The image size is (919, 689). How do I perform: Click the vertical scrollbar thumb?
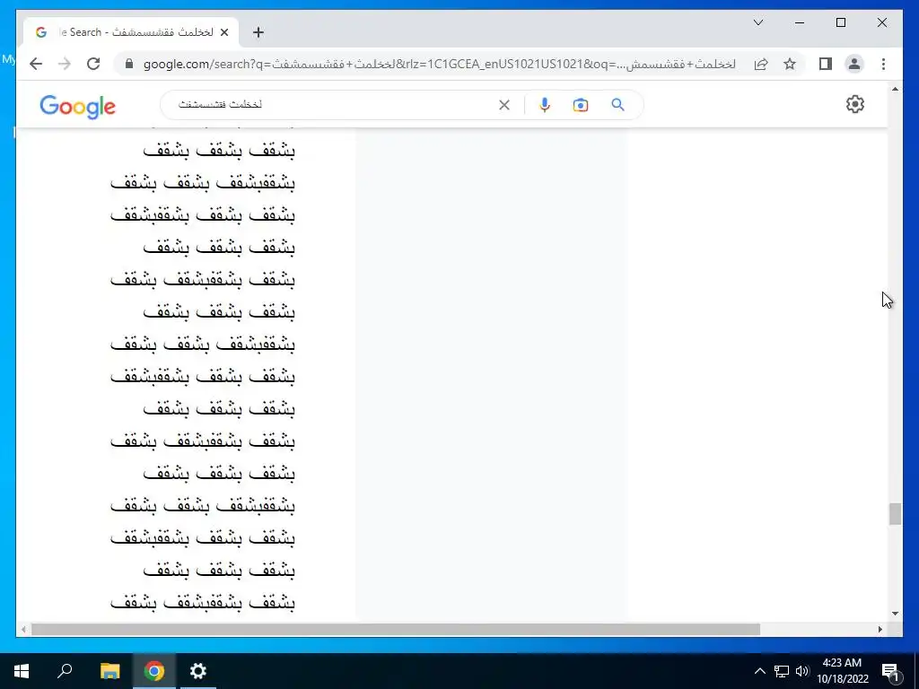(895, 514)
